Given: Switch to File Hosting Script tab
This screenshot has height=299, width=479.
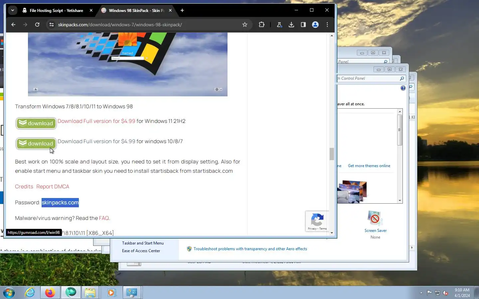Looking at the screenshot, I should [x=57, y=10].
